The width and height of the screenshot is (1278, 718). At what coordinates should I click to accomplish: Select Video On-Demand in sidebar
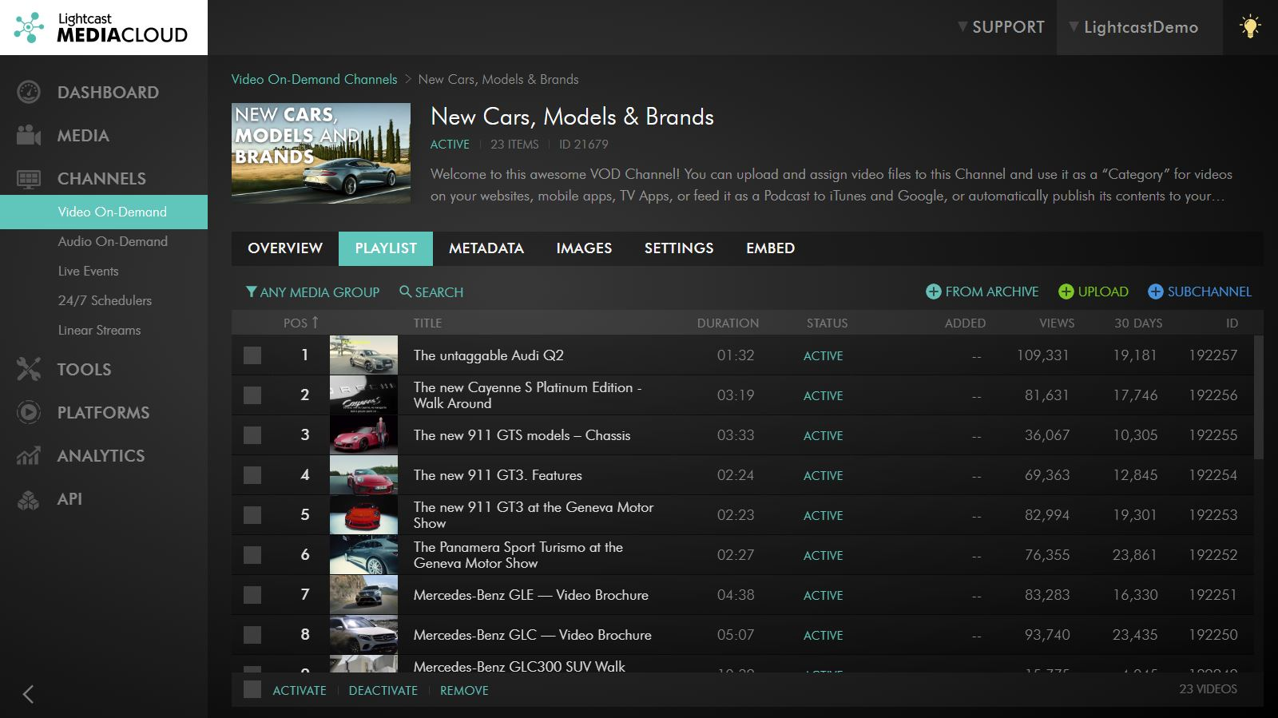[x=104, y=212]
